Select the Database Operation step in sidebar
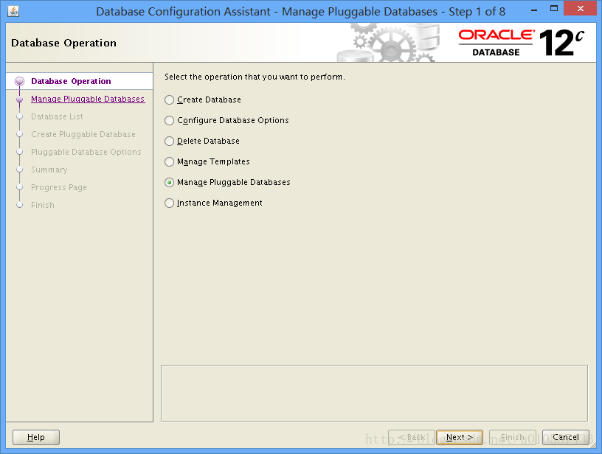 click(x=71, y=81)
